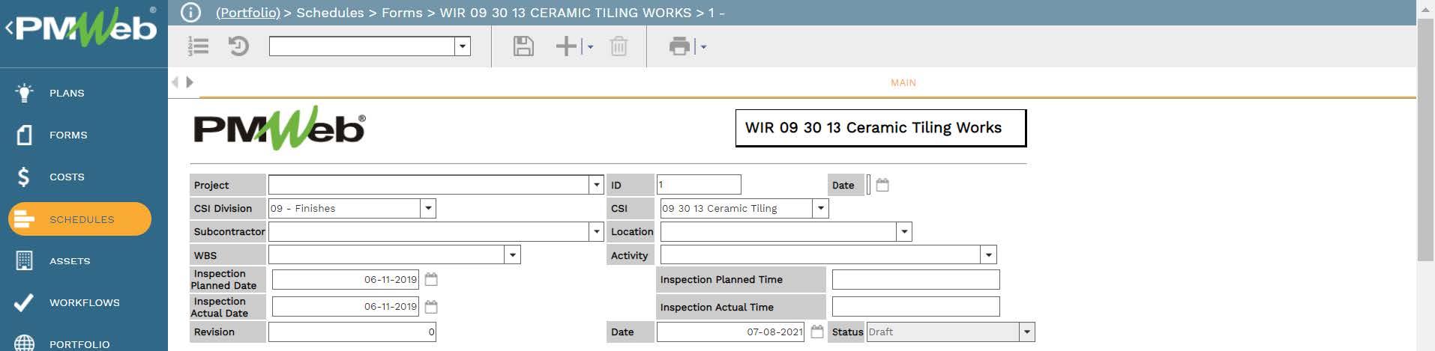Screen dimensions: 1435x351
Task: Go to next record arrow
Action: 190,82
